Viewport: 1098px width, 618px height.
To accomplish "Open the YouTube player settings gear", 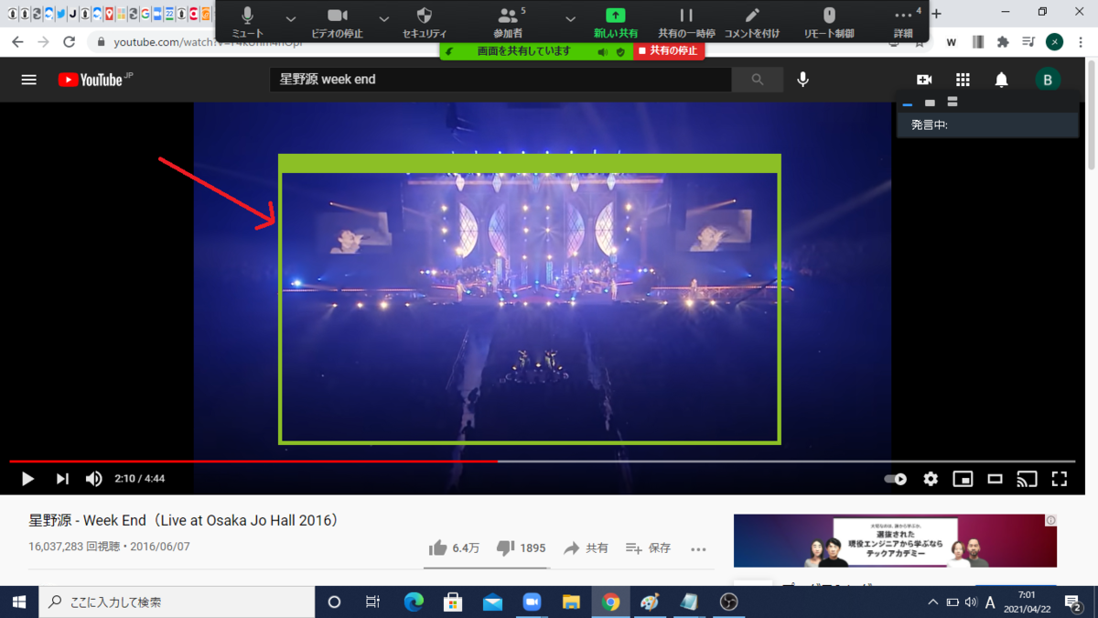I will pos(931,479).
